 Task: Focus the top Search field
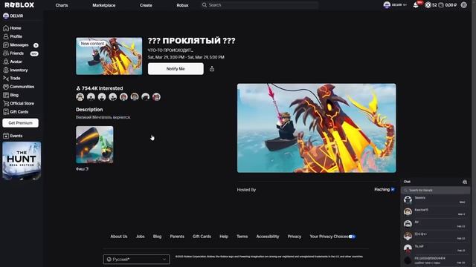coord(260,5)
